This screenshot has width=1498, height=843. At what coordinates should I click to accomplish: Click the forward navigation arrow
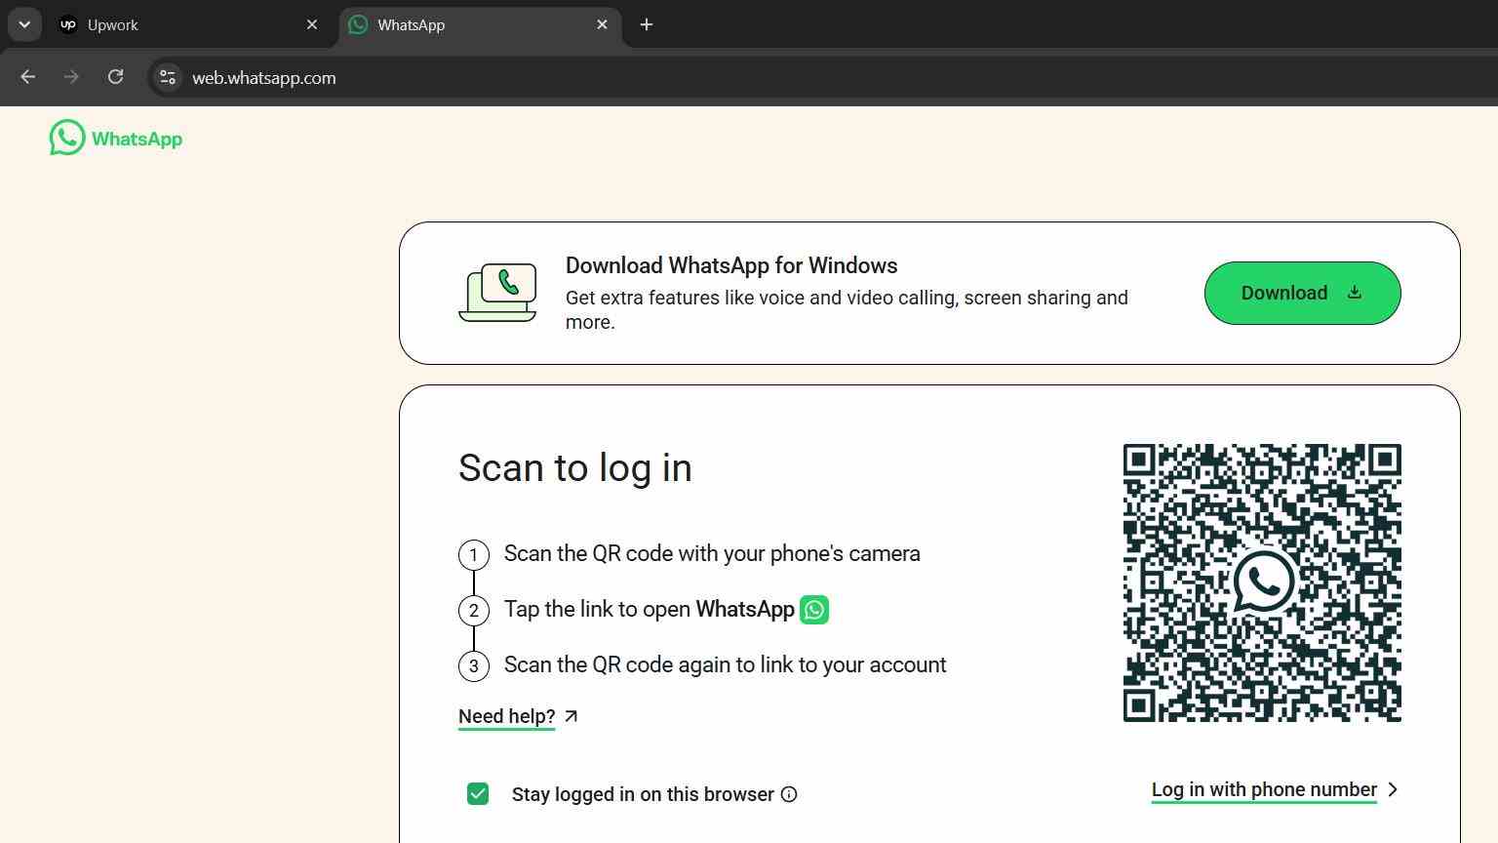(71, 77)
